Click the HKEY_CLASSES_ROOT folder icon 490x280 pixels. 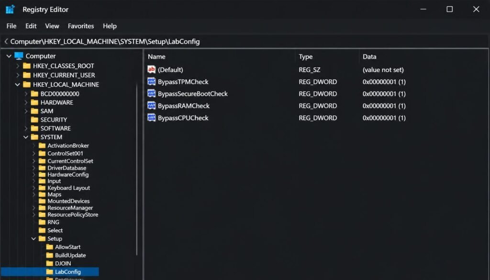tap(27, 66)
